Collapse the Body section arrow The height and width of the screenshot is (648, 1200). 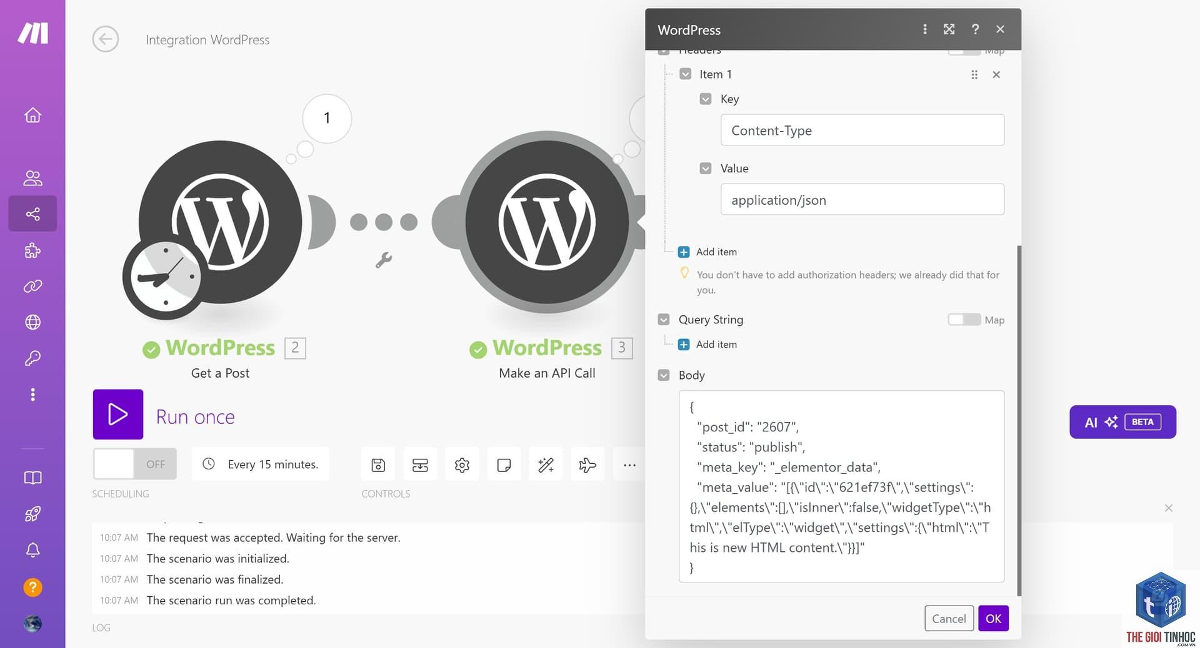tap(664, 375)
